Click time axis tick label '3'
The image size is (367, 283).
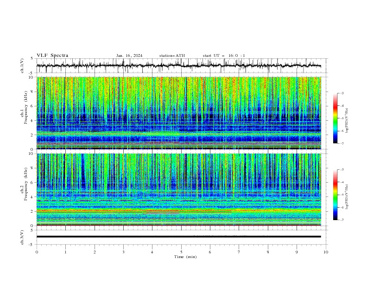click(x=123, y=252)
